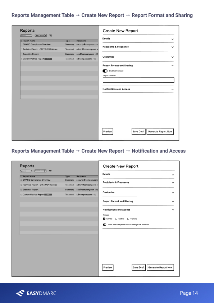
Task: Click Preview button in Format and Sharing mockup
Action: pos(108,132)
